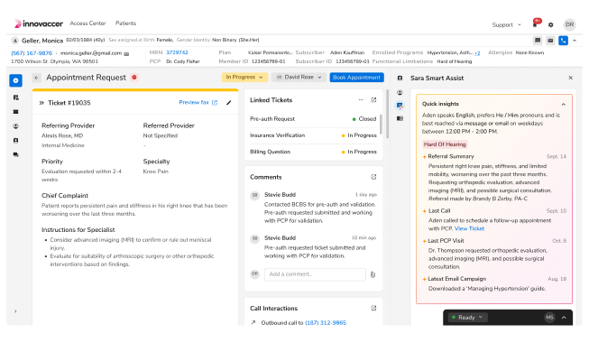Click the Linked Tickets scrollbar
Screen dimensions: 589x343
click(x=381, y=125)
